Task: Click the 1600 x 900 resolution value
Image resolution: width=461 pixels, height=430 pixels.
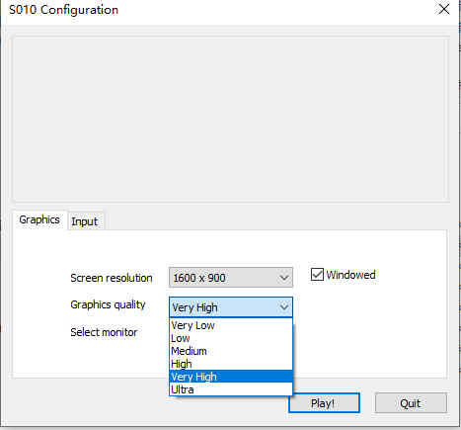Action: coord(199,278)
